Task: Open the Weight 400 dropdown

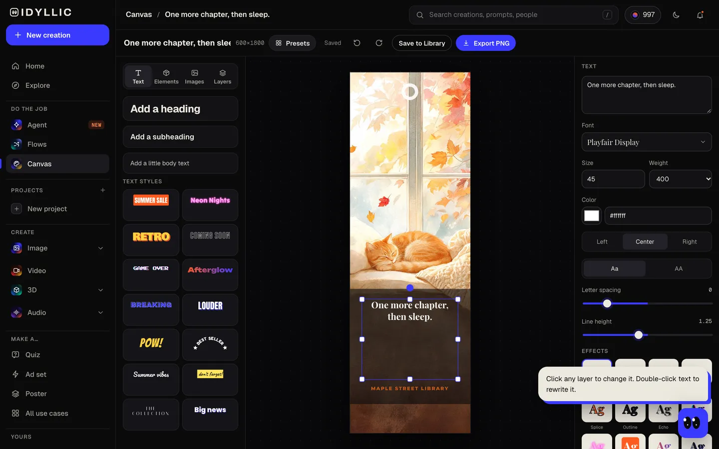Action: click(681, 179)
